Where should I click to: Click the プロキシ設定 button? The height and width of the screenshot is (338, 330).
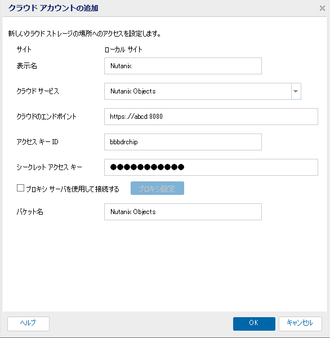[x=157, y=188]
